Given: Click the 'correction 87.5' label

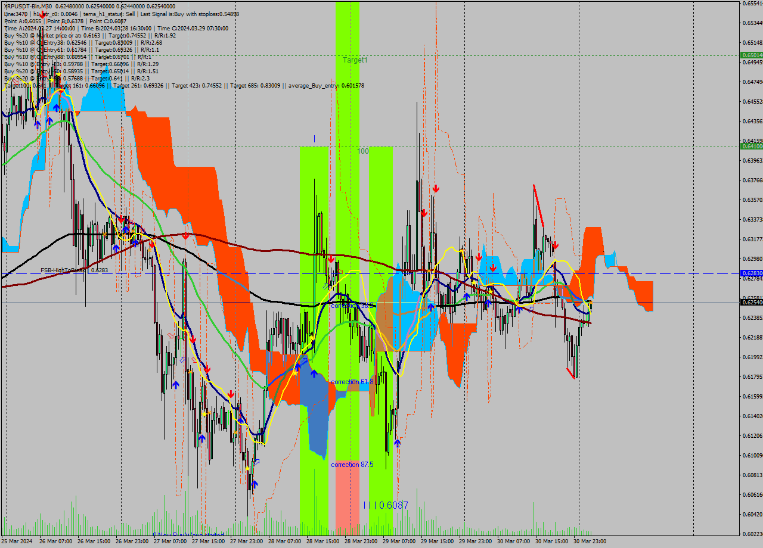Looking at the screenshot, I should tap(352, 465).
